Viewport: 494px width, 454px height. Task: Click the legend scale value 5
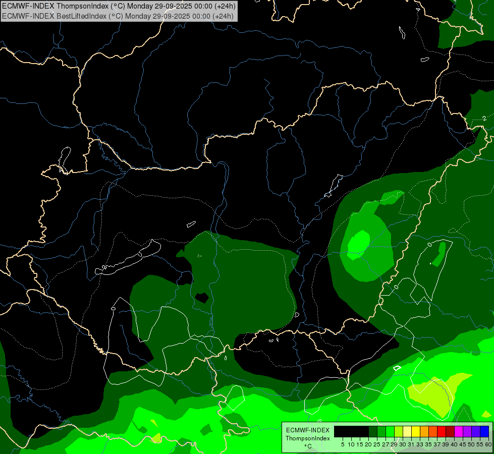tap(343, 444)
